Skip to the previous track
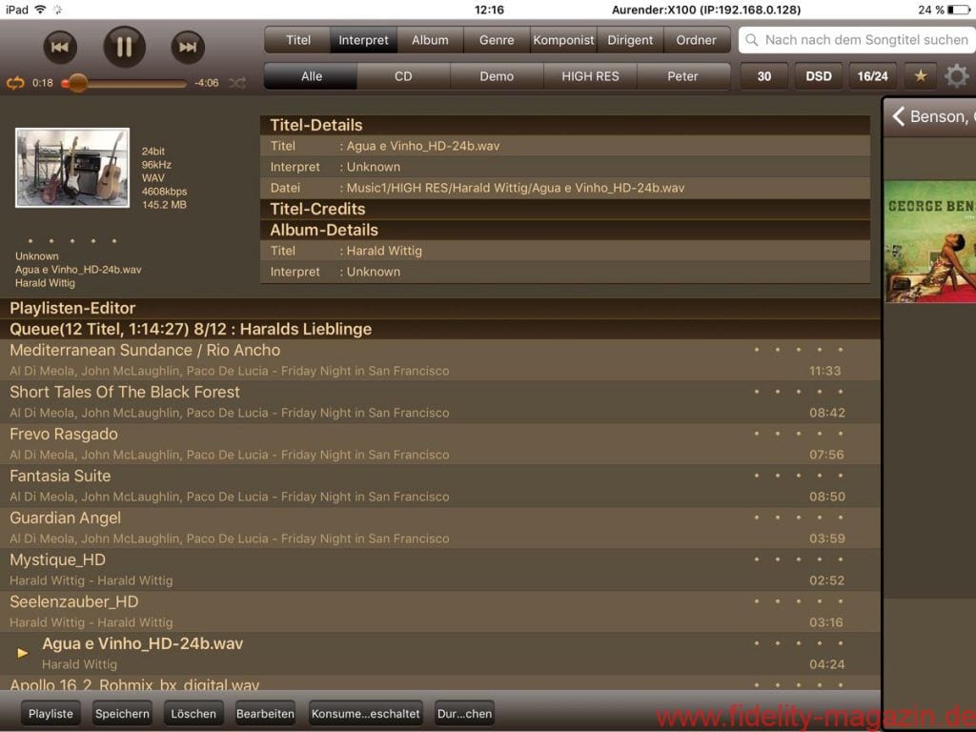Viewport: 976px width, 732px height. click(59, 47)
